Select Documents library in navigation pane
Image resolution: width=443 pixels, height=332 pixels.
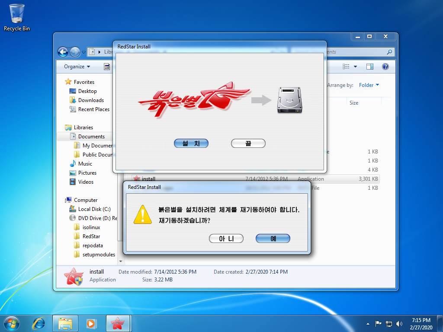[x=91, y=136]
